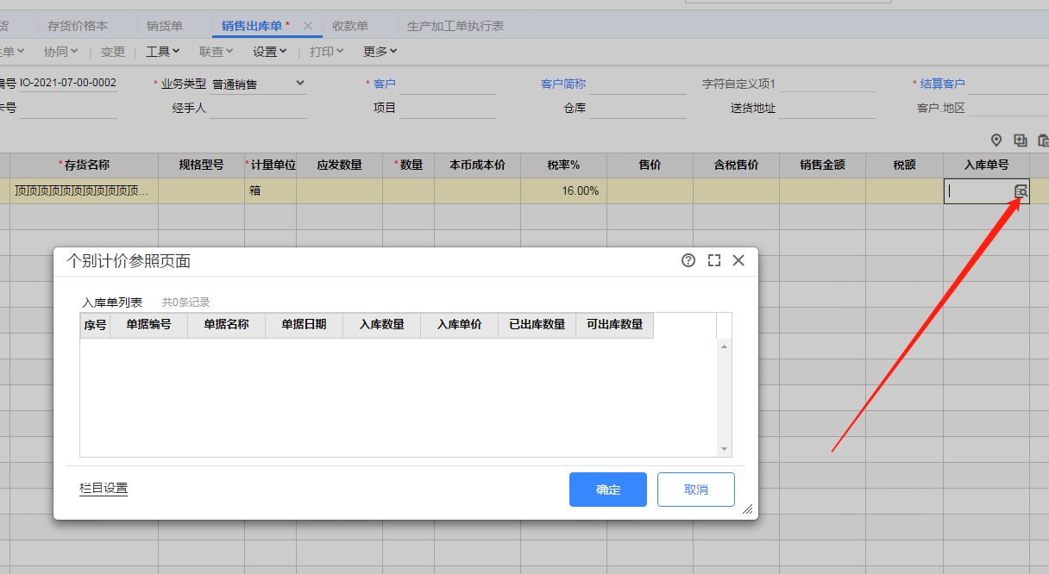Expand the 设置 toolbar menu
The height and width of the screenshot is (574, 1049).
(270, 52)
